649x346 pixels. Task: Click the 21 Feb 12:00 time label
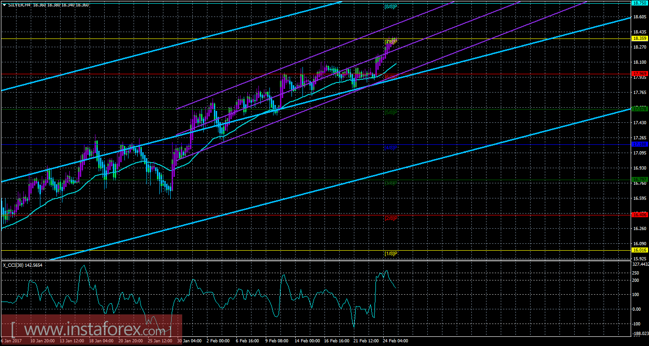point(365,341)
